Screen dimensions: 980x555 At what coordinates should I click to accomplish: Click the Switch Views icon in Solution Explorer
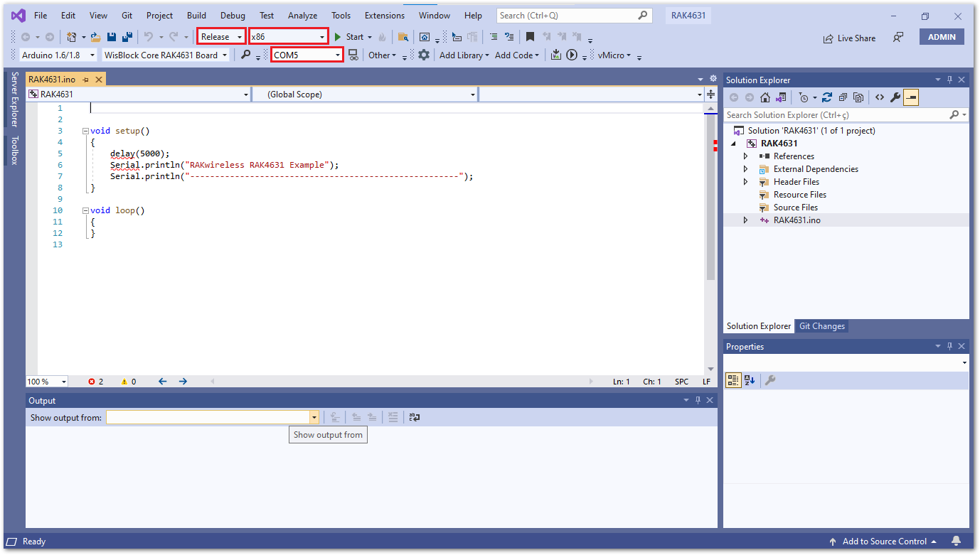coord(781,97)
